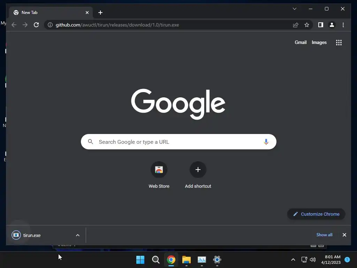The image size is (357, 268).
Task: Click the volume speaker tray icon
Action: coord(313,260)
